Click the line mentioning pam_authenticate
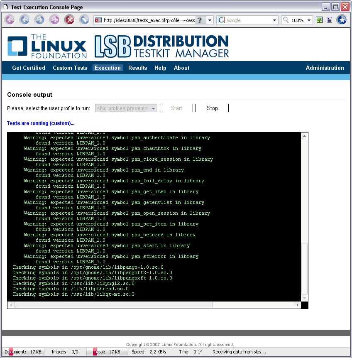The width and height of the screenshot is (352, 358). [x=117, y=137]
